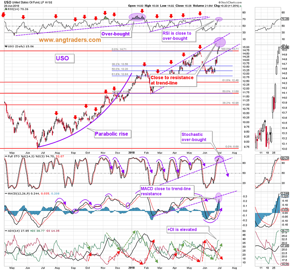Viewport: 292px width, 270px height.
Task: Click the 38.2%: 10.98 Fibonacci label
Action: (x=230, y=103)
